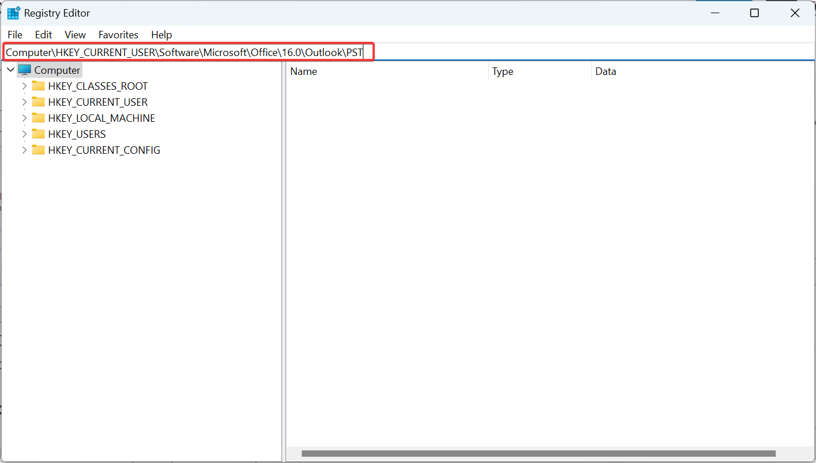The width and height of the screenshot is (816, 463).
Task: Select the Computer label in tree
Action: [x=57, y=70]
